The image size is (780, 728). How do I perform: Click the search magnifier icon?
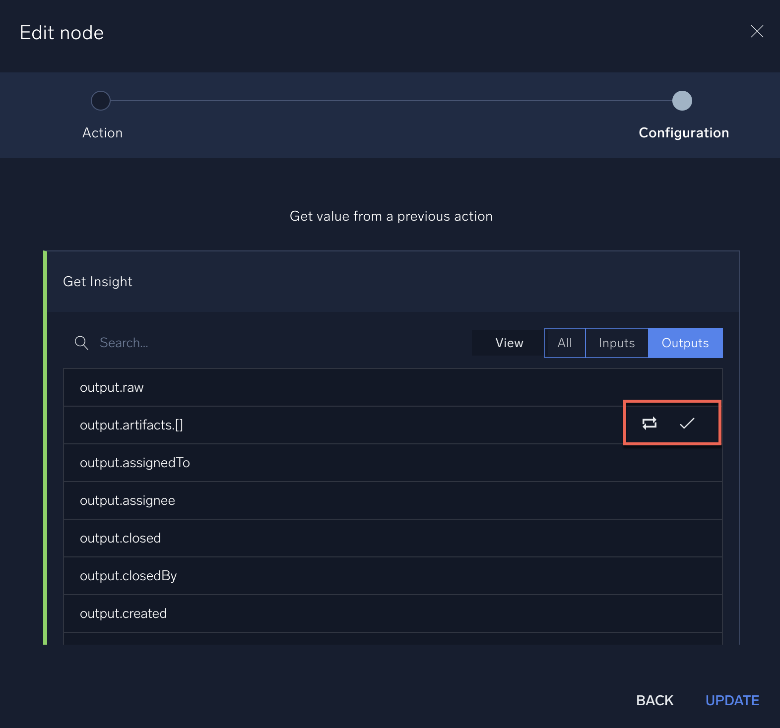(x=81, y=343)
